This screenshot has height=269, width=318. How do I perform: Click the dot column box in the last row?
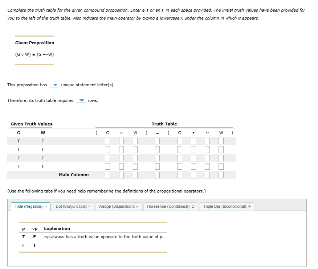pos(193,166)
